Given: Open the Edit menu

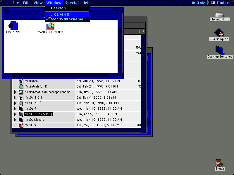Looking at the screenshot, I should (x=26, y=3).
